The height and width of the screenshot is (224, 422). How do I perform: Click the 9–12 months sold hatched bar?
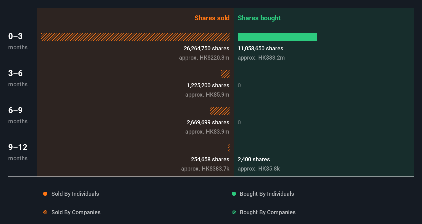228,148
